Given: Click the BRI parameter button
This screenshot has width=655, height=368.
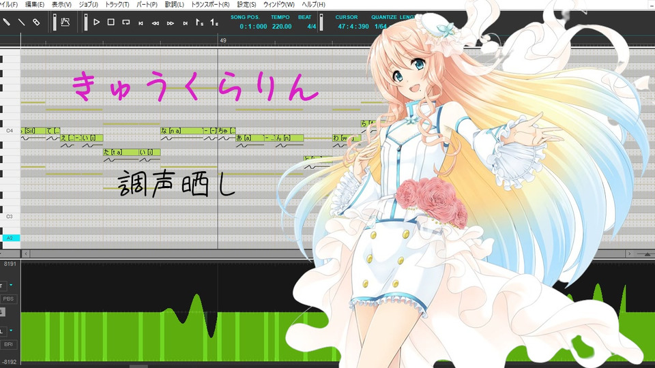Looking at the screenshot, I should [8, 344].
